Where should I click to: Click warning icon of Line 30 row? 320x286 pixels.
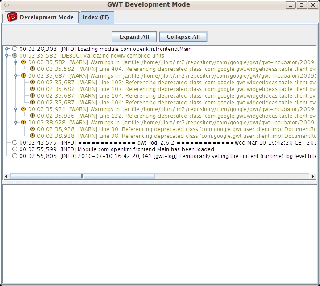[x=33, y=129]
